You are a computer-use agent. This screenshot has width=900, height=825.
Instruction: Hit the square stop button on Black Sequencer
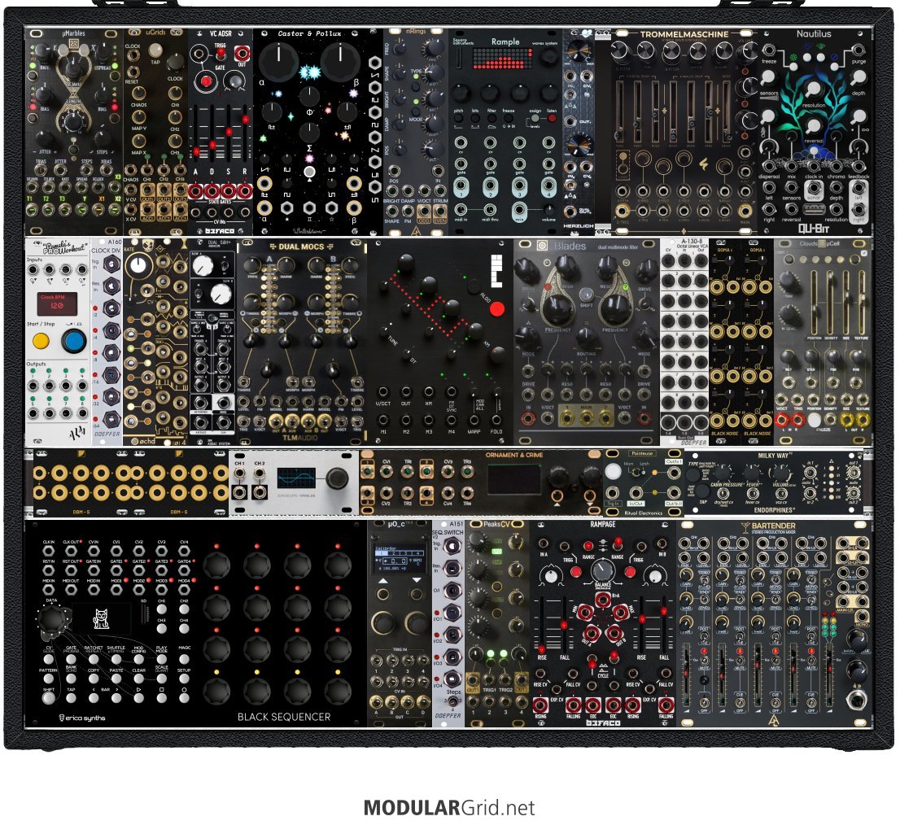pos(162,698)
